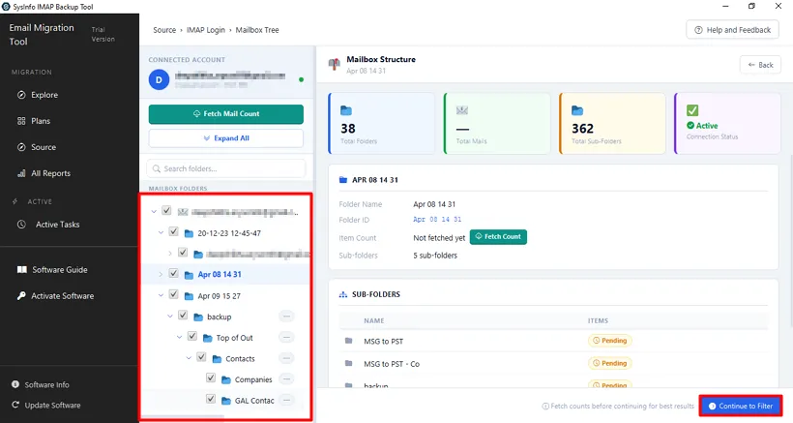Click Continue to Filter
This screenshot has height=423, width=793.
click(741, 406)
